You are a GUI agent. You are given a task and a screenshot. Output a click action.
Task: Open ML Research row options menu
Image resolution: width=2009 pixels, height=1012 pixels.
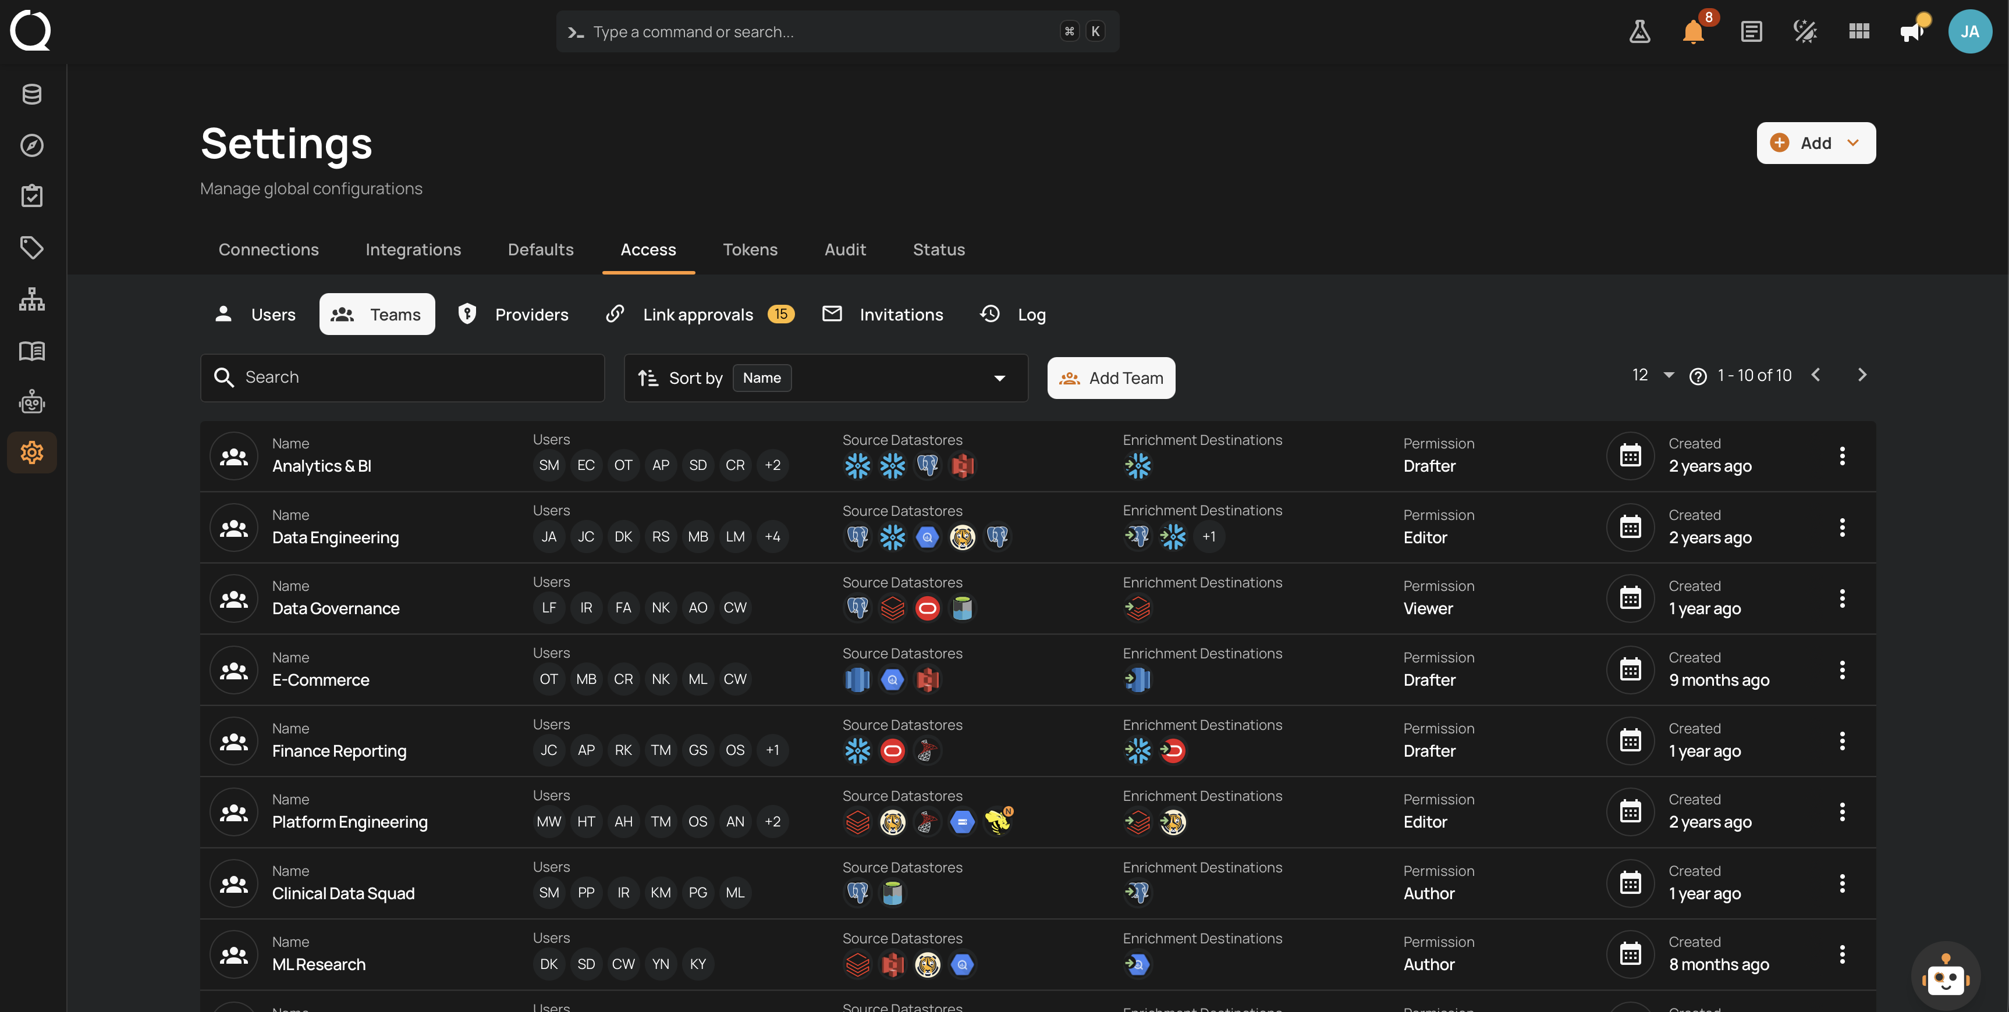pyautogui.click(x=1842, y=954)
